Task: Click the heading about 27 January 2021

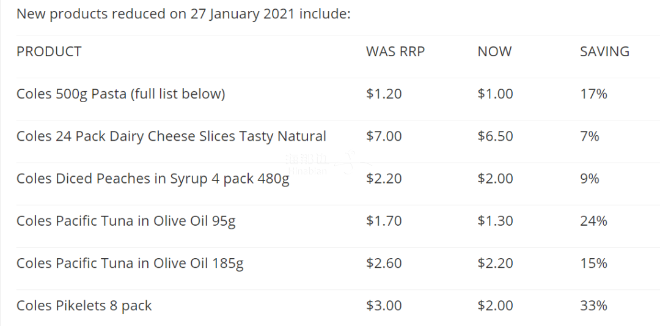Action: pyautogui.click(x=183, y=14)
